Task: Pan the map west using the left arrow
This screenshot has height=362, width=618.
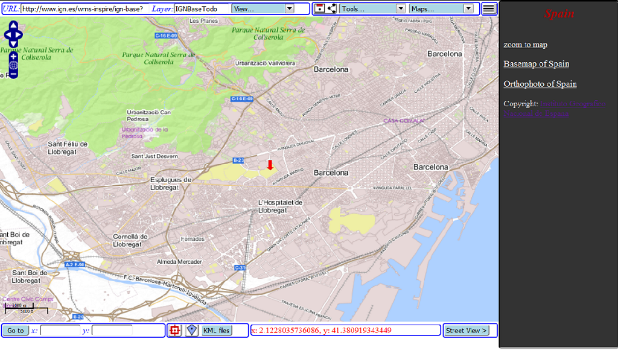Action: point(7,35)
